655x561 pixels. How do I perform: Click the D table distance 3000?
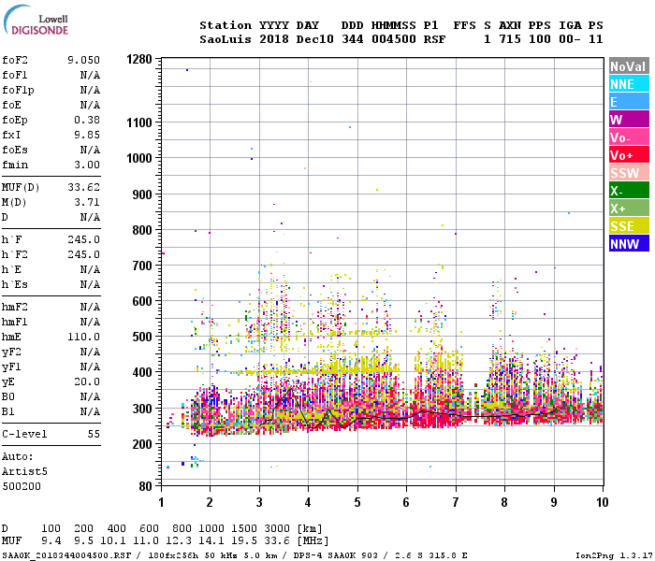pyautogui.click(x=277, y=528)
